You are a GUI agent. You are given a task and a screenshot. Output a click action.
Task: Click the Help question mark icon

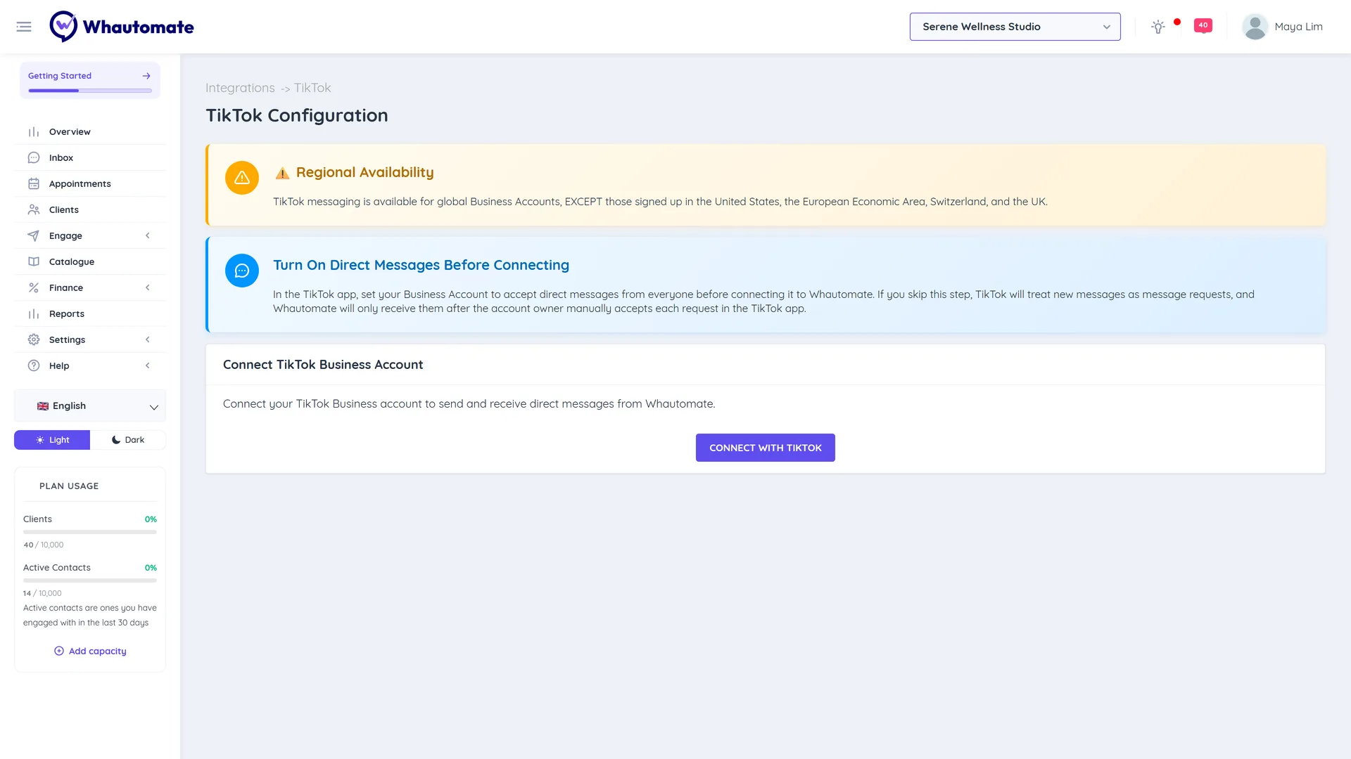click(33, 366)
